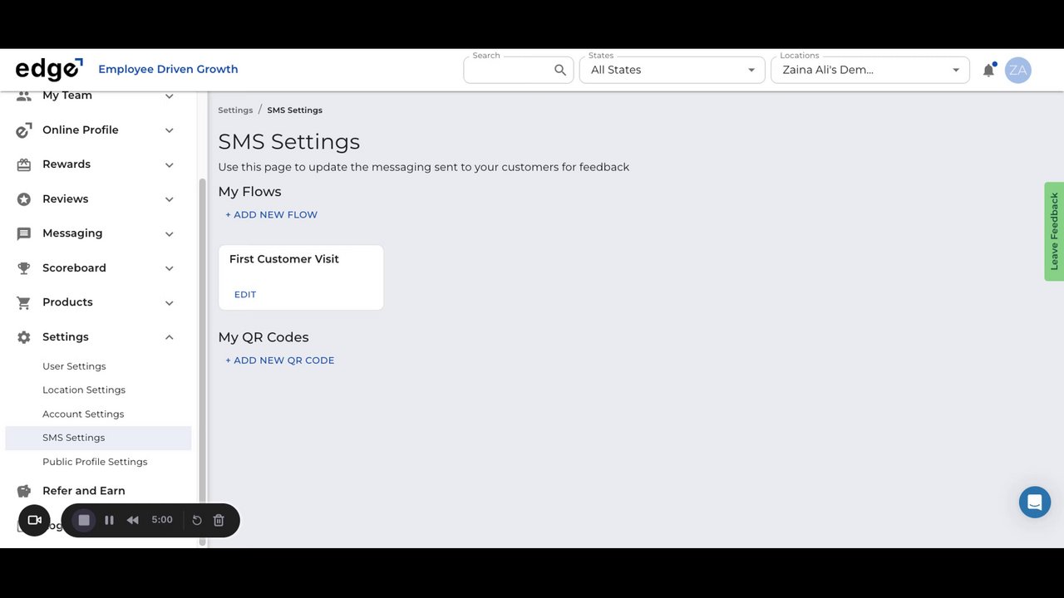Click the notification bell icon
This screenshot has width=1064, height=598.
click(x=988, y=71)
